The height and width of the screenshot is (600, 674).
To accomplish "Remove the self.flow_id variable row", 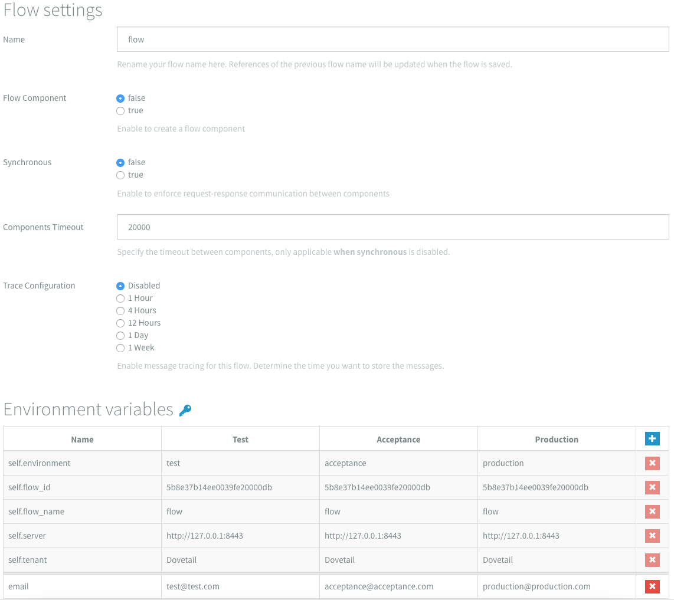I will click(x=652, y=487).
